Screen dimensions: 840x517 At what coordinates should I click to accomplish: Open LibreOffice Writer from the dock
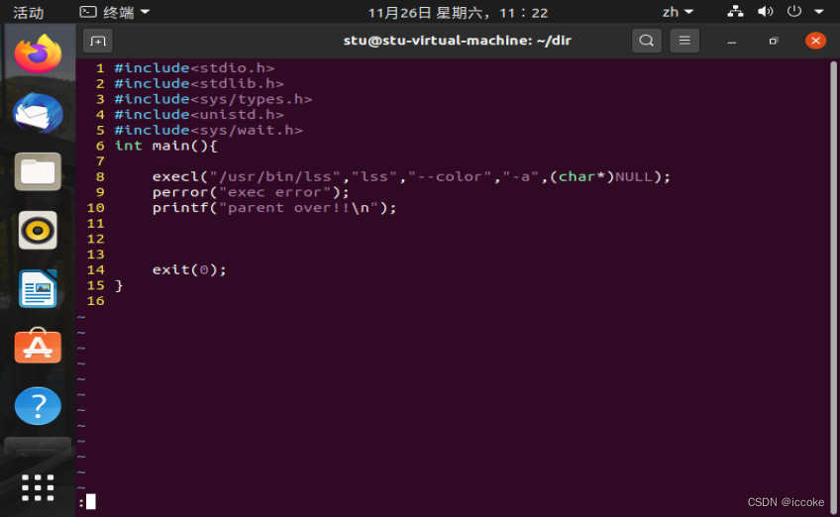[x=38, y=289]
